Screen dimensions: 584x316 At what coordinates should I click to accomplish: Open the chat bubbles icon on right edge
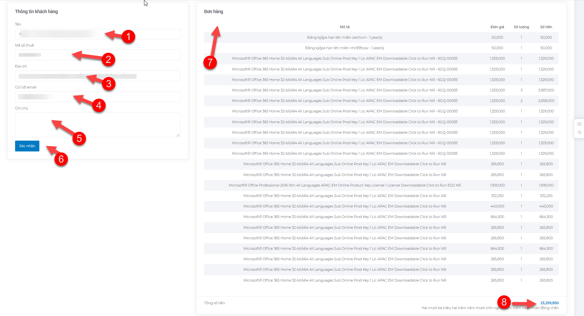pyautogui.click(x=579, y=132)
